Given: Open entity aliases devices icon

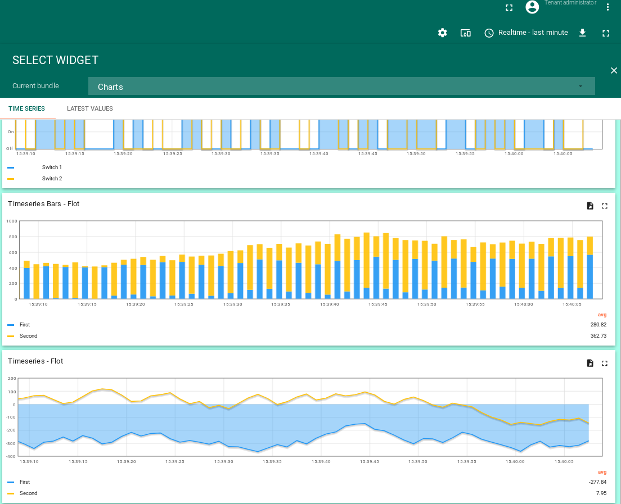Looking at the screenshot, I should click(465, 33).
